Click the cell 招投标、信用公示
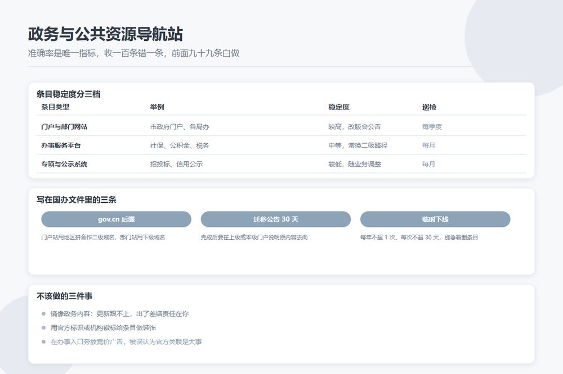563x374 pixels. coord(176,164)
